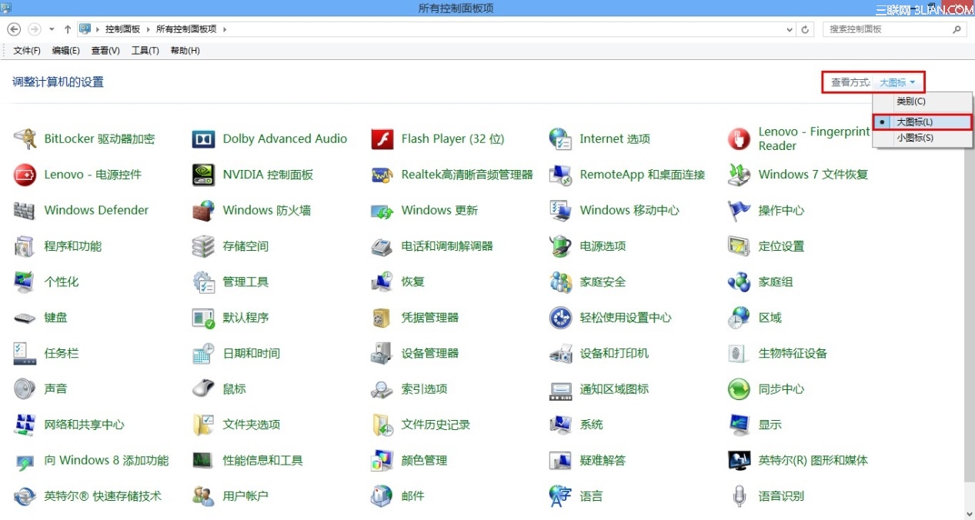Open the 查看方式 大图标 dropdown
975x520 pixels.
(x=897, y=82)
